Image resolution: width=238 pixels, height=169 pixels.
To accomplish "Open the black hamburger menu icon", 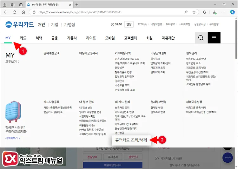I will [214, 38].
